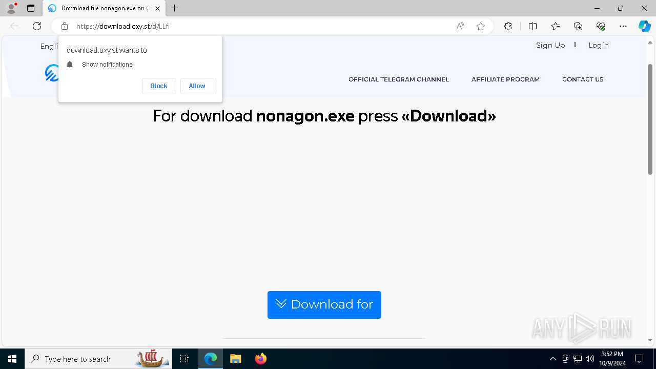
Task: Show hidden tray icons chevron
Action: pos(552,359)
